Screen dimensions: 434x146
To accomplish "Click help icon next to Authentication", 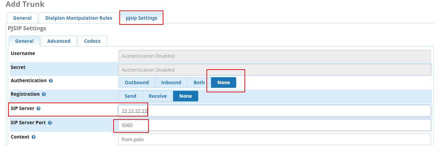I will (51, 81).
